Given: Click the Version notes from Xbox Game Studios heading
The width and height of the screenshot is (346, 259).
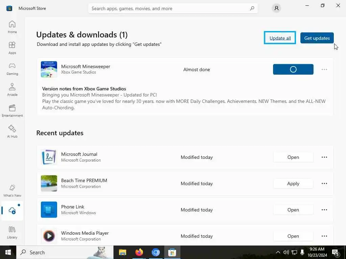Looking at the screenshot, I should pyautogui.click(x=84, y=89).
